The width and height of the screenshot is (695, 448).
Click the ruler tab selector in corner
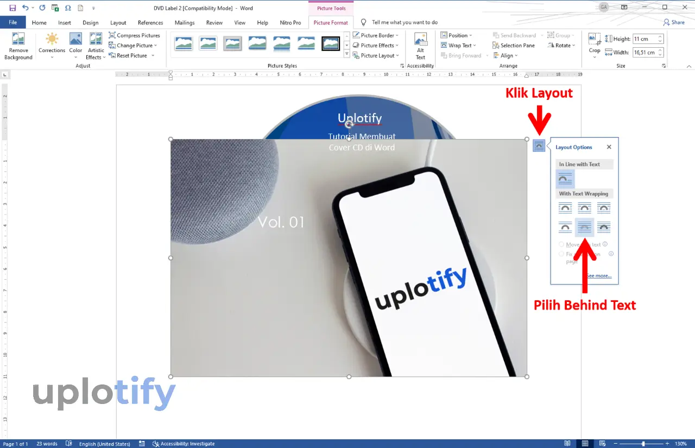5,74
